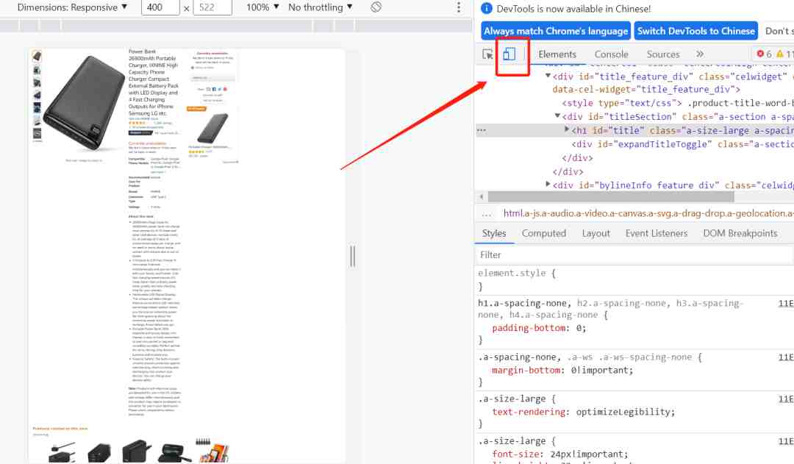794x464 pixels.
Task: Click the text-rendering property
Action: point(530,412)
